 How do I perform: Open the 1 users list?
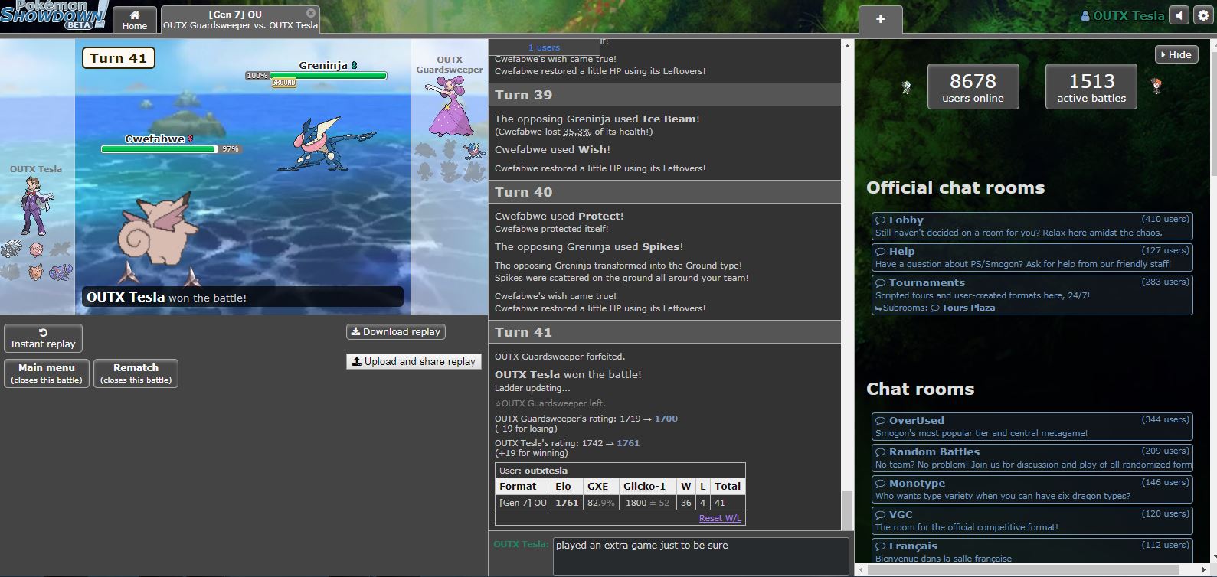click(544, 47)
